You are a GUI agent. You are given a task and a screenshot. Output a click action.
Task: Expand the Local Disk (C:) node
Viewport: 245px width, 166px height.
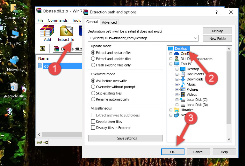click(177, 100)
